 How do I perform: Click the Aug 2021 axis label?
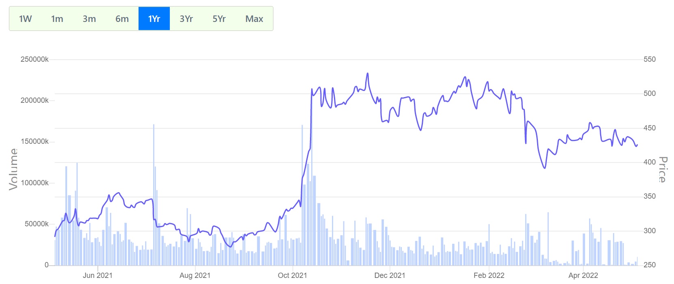(x=195, y=275)
